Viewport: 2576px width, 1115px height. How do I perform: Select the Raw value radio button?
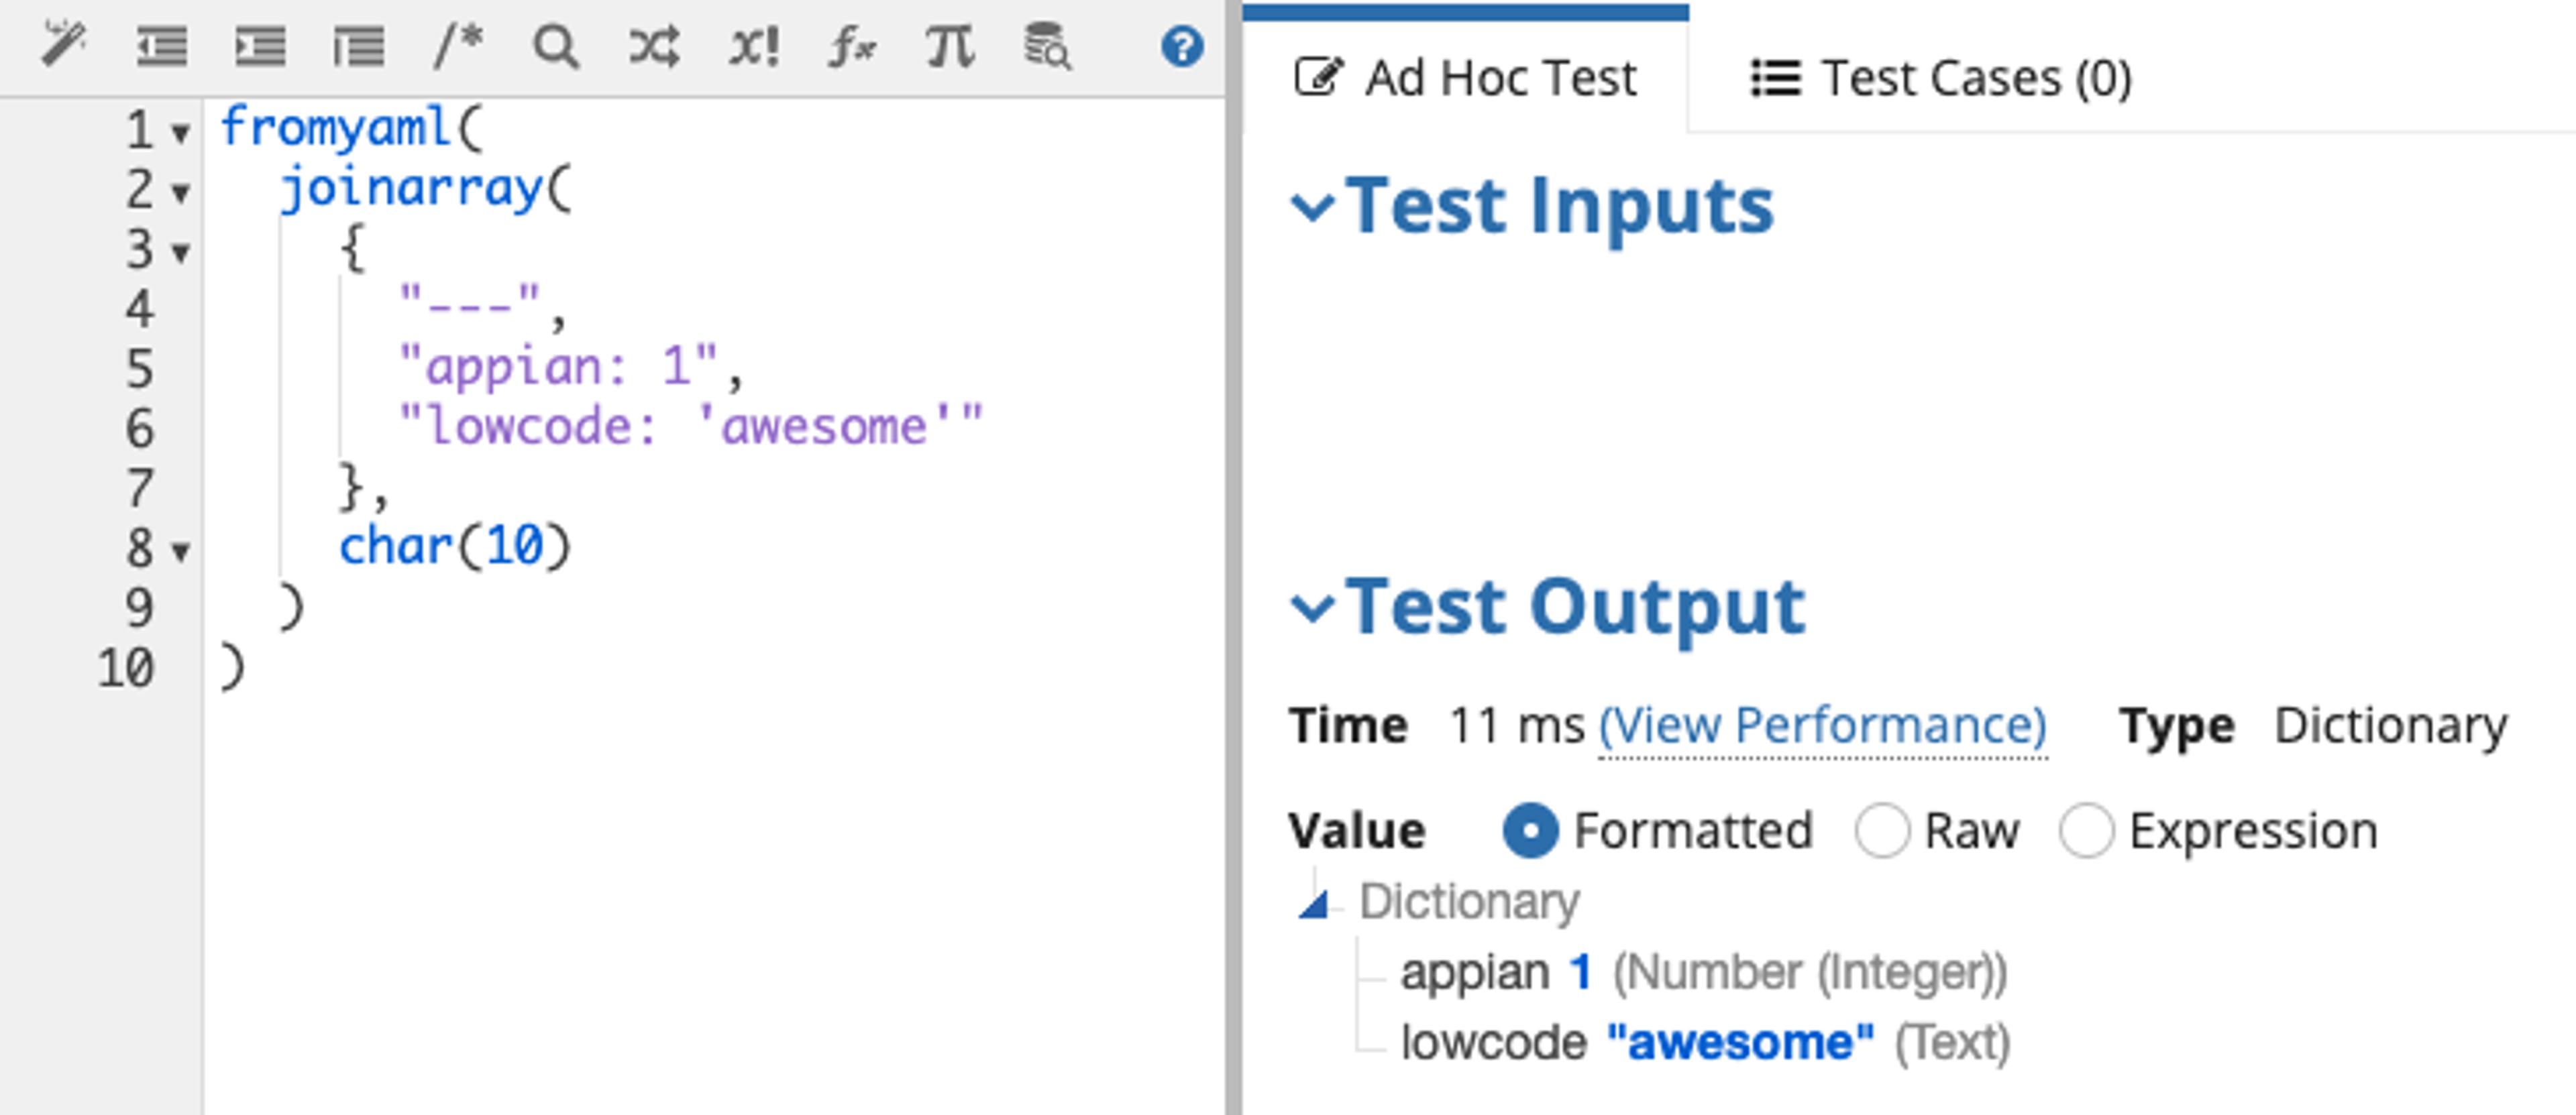(x=1882, y=830)
